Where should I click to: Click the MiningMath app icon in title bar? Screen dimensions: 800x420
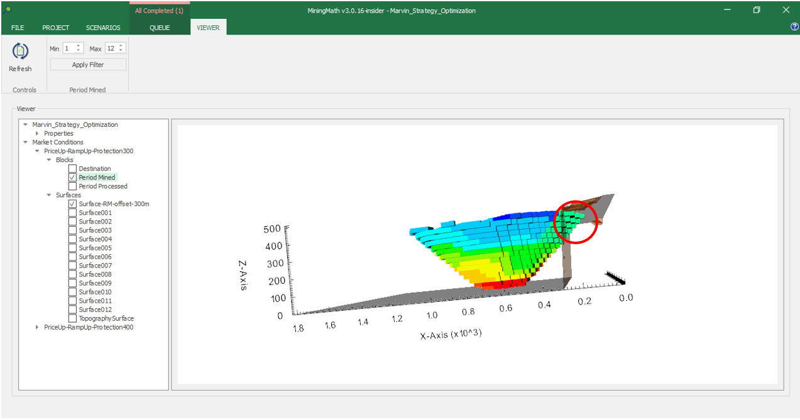click(x=8, y=10)
